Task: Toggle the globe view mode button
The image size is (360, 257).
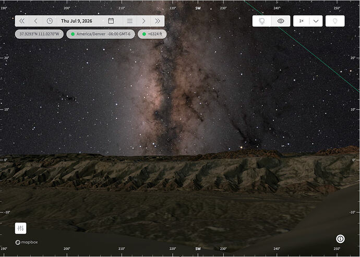Action: pos(262,21)
